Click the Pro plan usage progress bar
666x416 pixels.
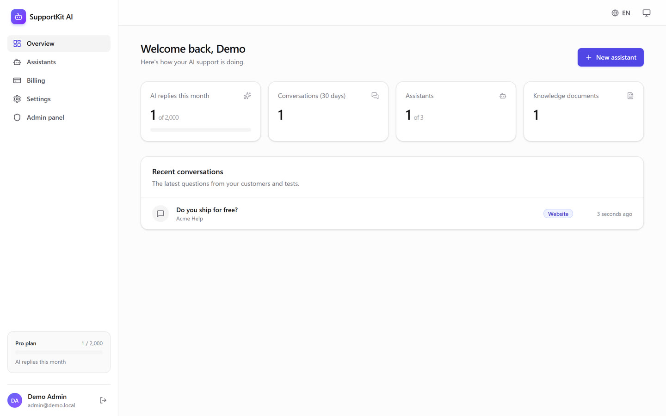59,352
